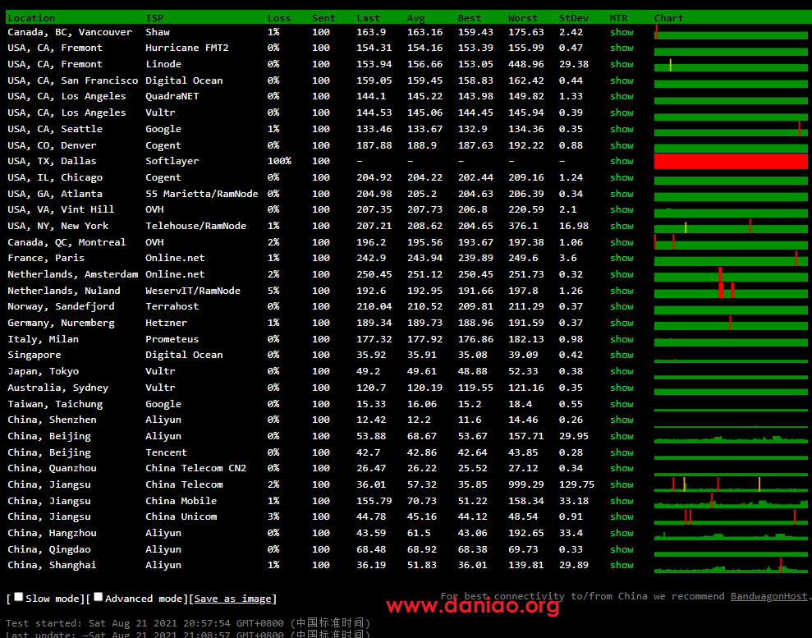
Task: Click the Loss column header
Action: point(279,18)
